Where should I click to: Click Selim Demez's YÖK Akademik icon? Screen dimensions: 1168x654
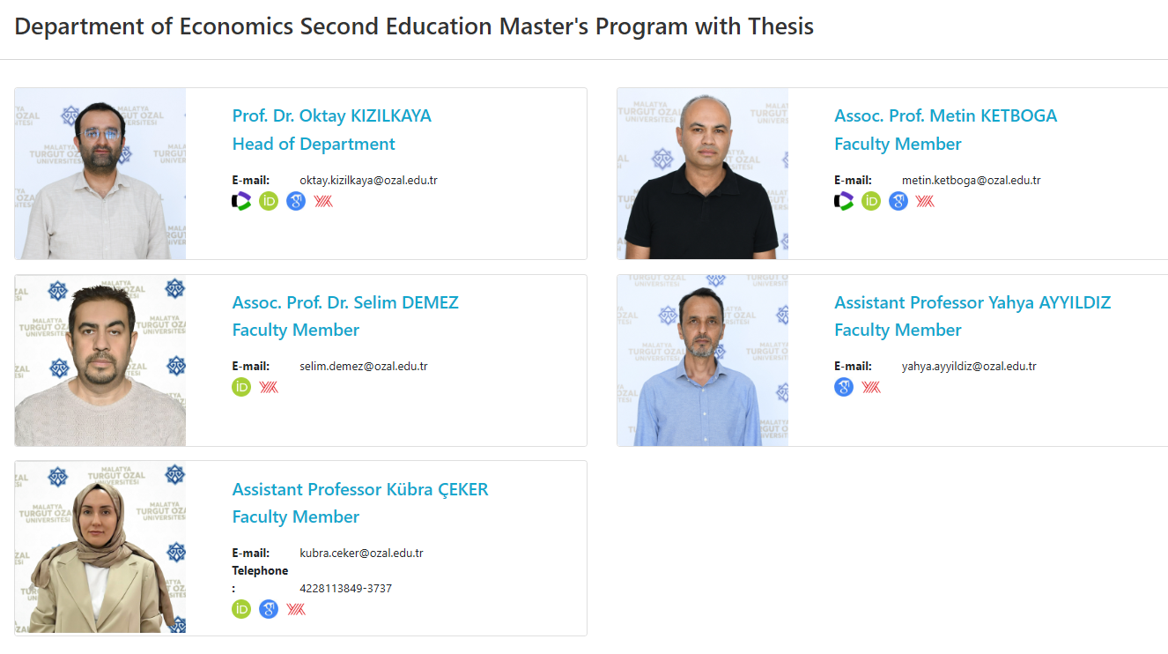(x=269, y=387)
